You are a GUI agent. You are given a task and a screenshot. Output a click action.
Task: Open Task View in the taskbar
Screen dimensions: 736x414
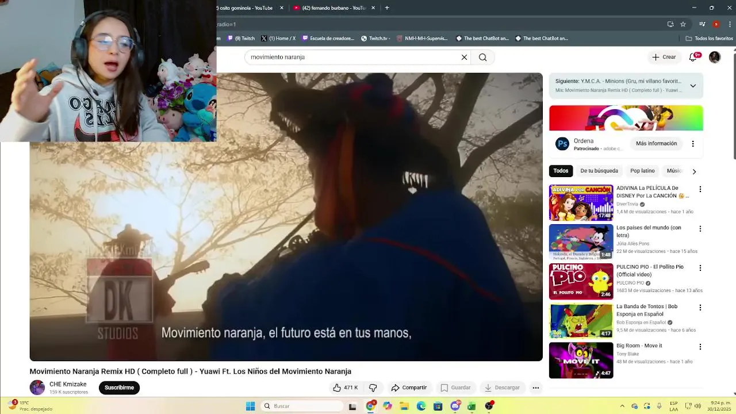tap(352, 406)
